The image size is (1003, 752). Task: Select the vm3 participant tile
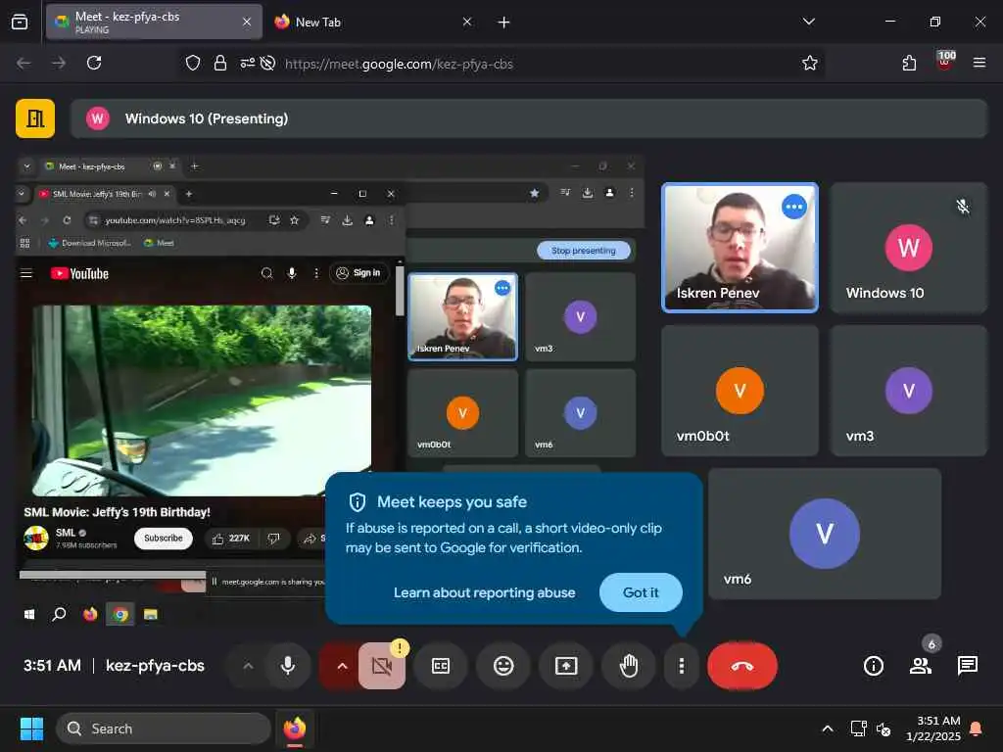tap(908, 391)
